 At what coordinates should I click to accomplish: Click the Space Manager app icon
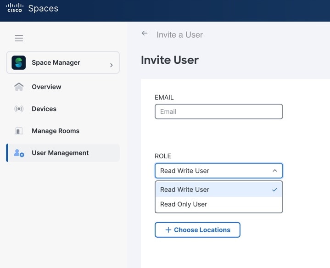19,63
